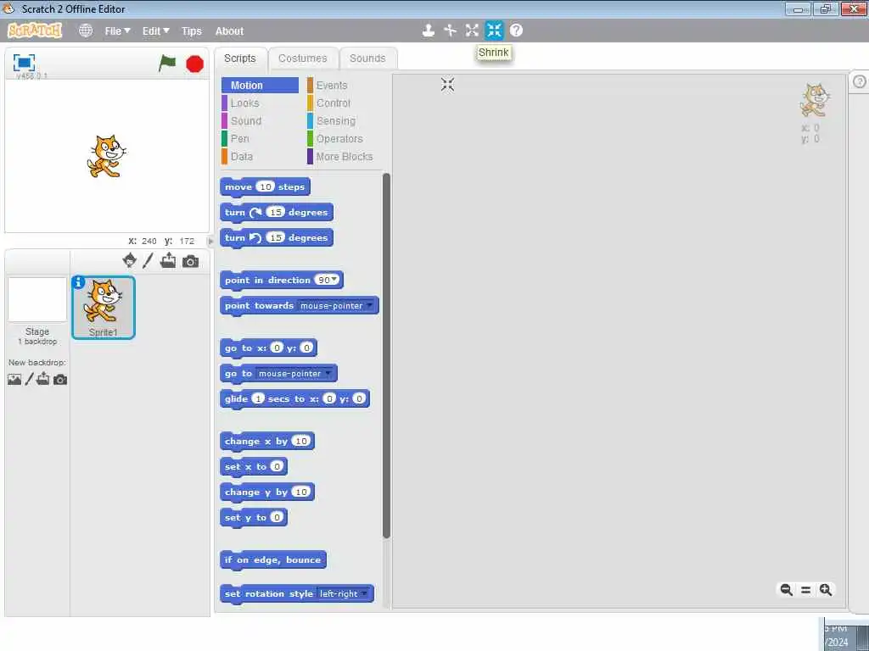Zoom in scripts area
869x651 pixels.
point(825,590)
